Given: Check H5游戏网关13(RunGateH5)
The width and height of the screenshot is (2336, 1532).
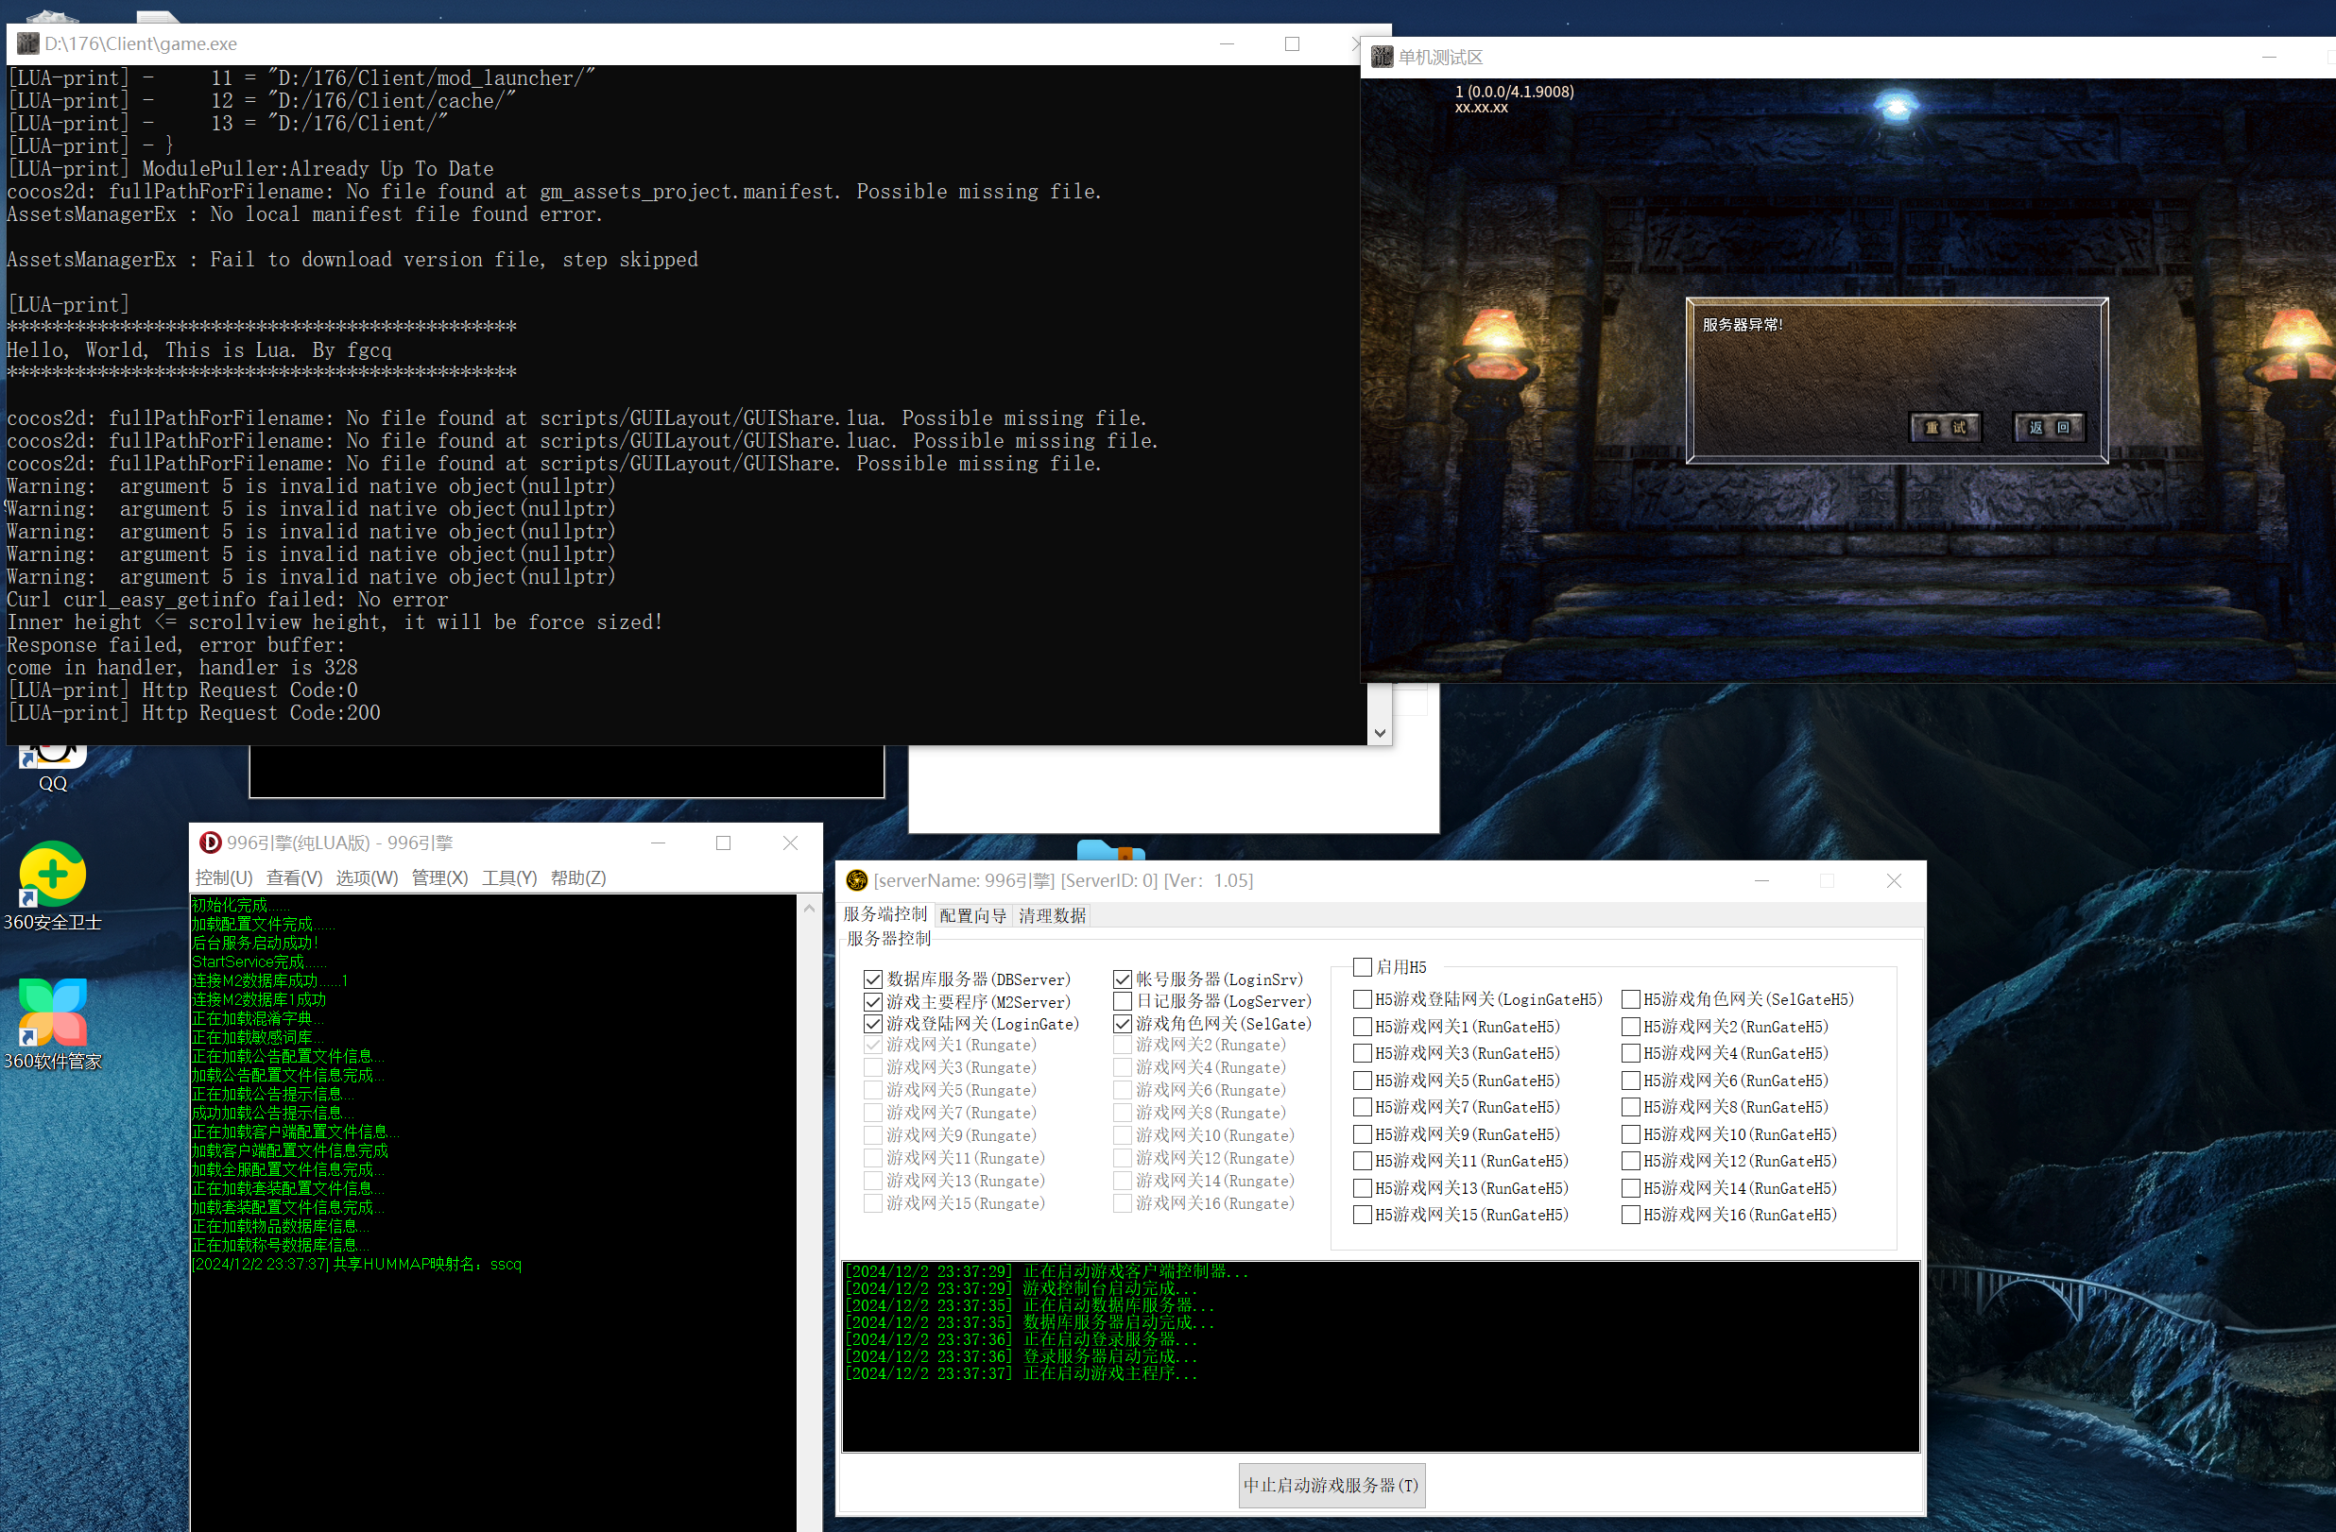Looking at the screenshot, I should (x=1362, y=1188).
